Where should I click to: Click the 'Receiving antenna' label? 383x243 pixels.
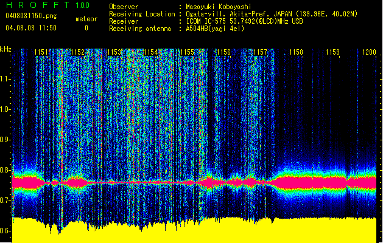click(140, 29)
